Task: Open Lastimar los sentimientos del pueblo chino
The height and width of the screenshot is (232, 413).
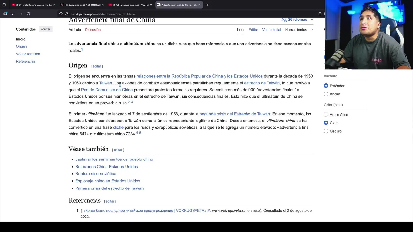Action: pyautogui.click(x=114, y=159)
